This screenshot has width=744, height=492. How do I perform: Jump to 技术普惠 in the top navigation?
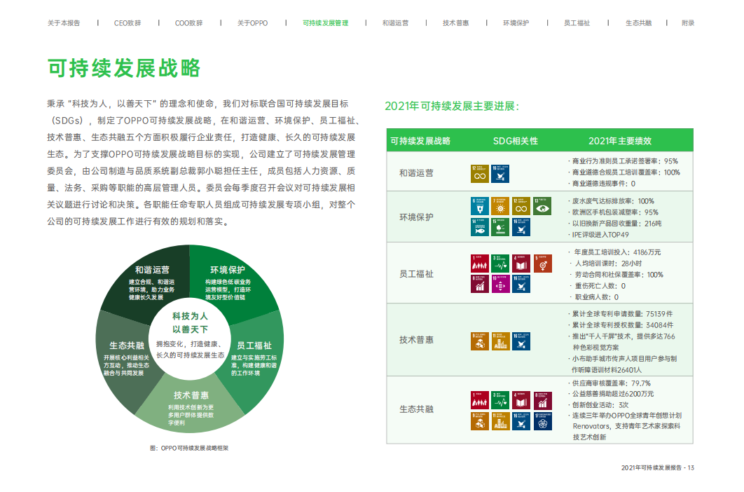tap(455, 23)
